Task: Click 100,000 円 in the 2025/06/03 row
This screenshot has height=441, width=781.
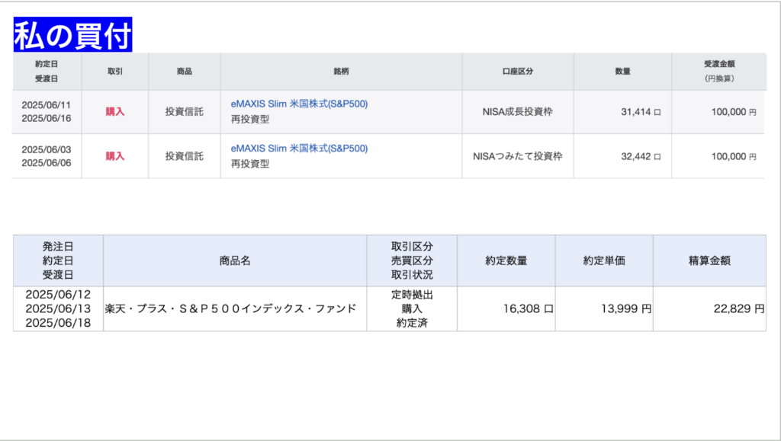Action: [x=734, y=156]
